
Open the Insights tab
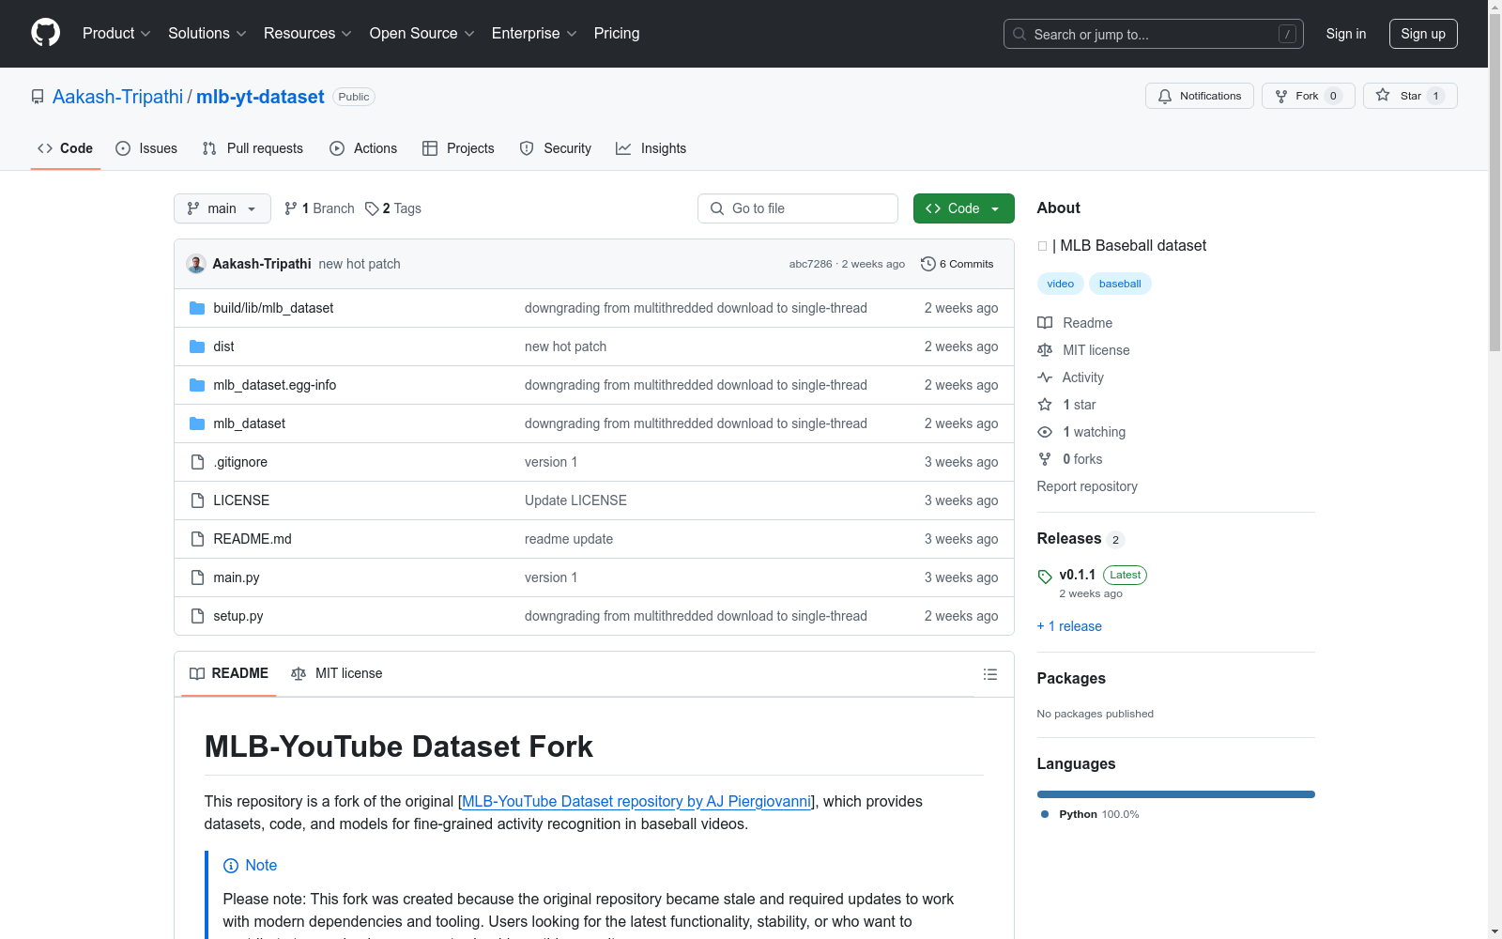pos(651,148)
